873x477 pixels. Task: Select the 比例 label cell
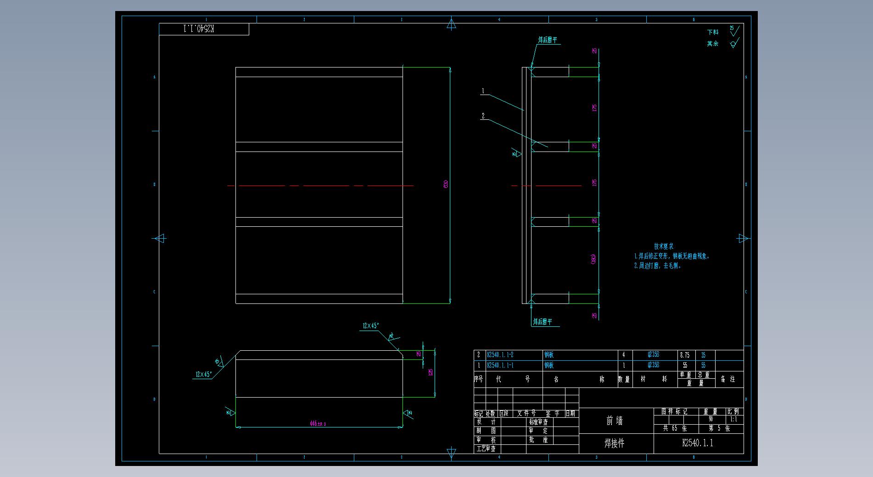click(x=733, y=412)
